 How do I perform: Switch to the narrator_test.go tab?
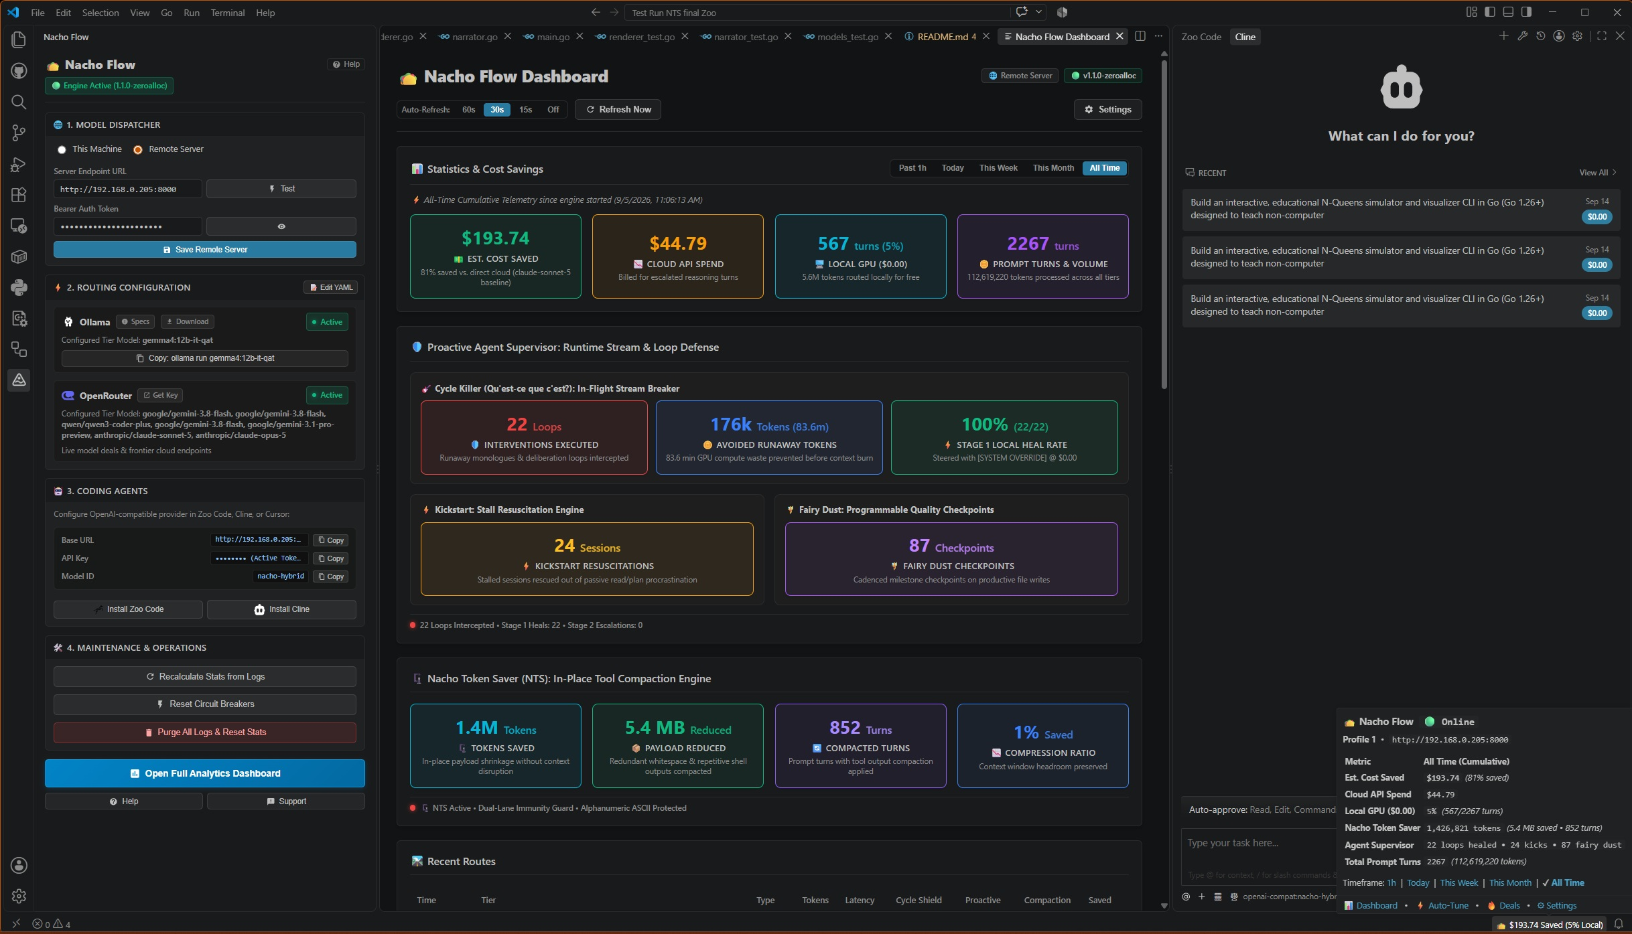[x=746, y=37]
